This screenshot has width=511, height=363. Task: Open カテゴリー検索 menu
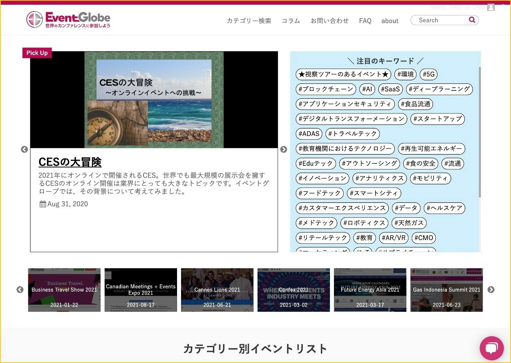pos(249,21)
